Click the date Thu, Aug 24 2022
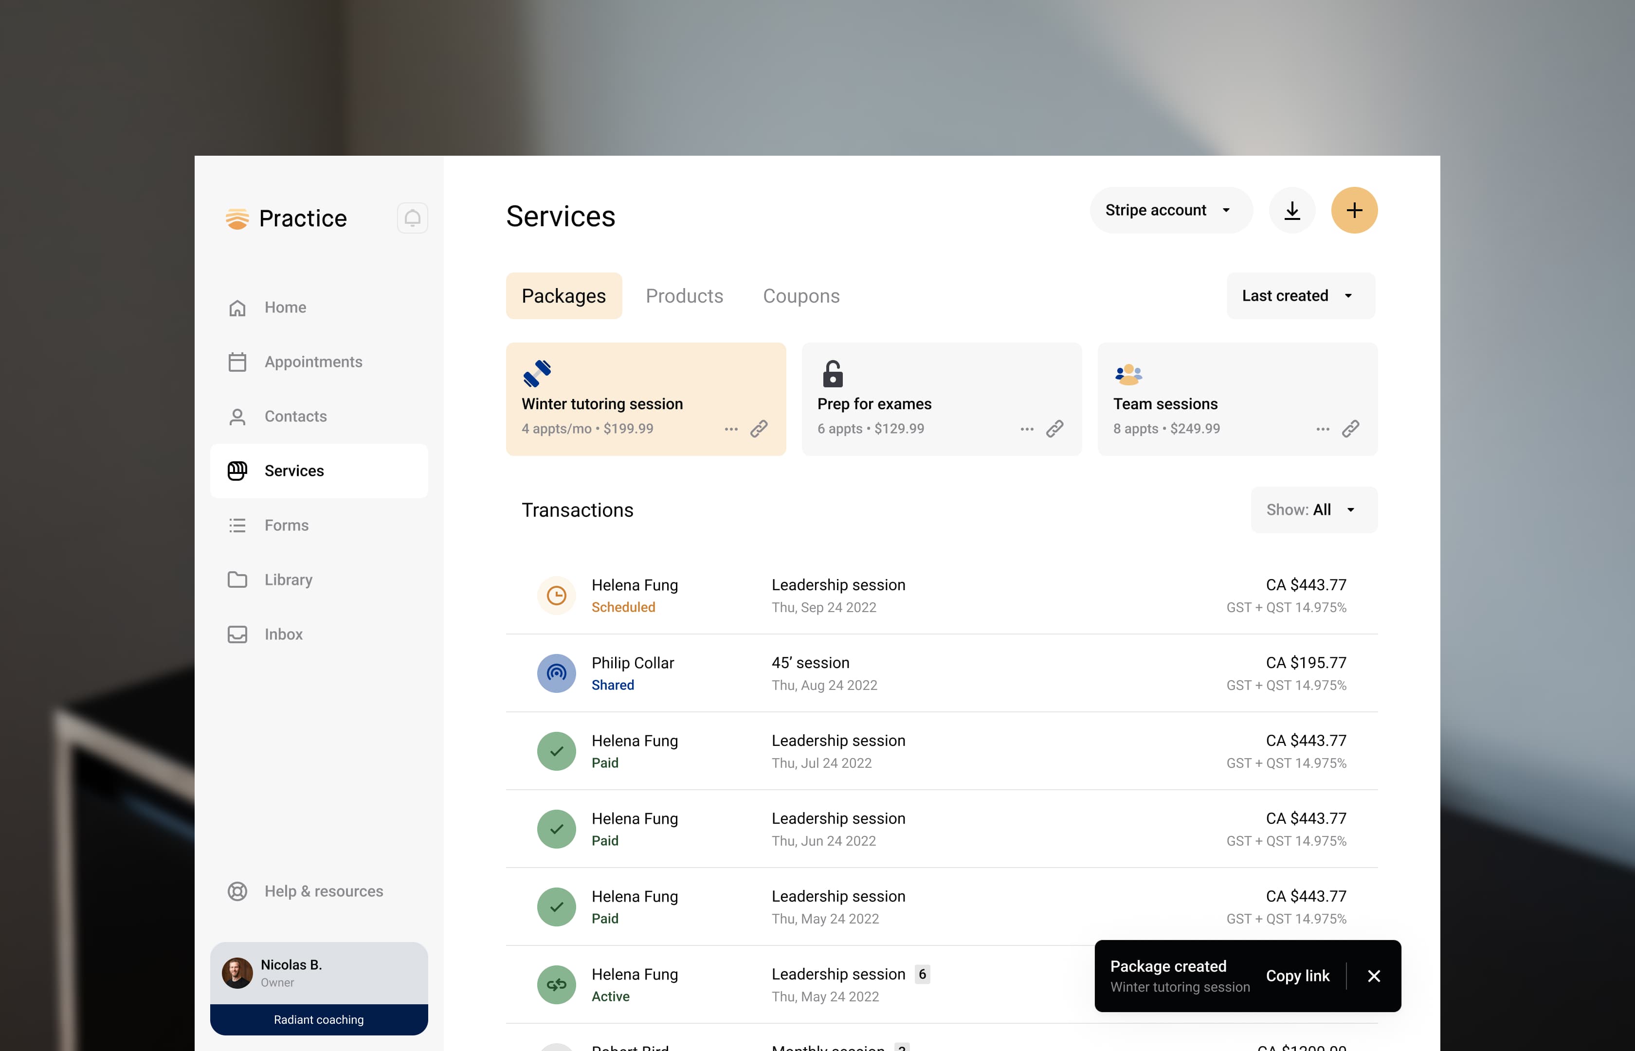 (x=824, y=685)
